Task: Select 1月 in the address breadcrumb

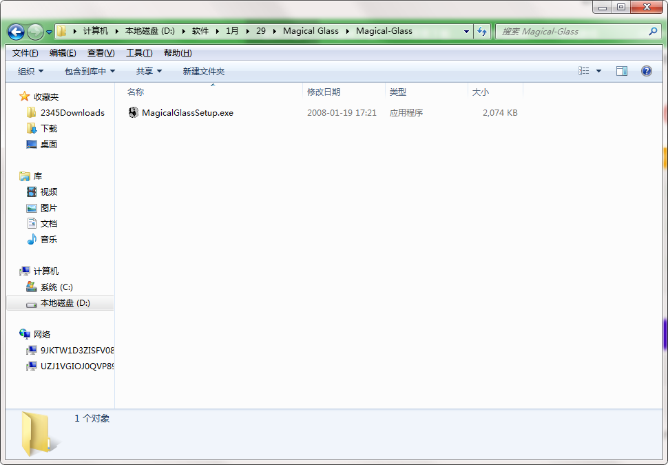Action: pos(232,31)
